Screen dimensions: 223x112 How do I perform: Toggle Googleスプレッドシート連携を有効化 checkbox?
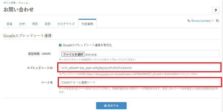click(60, 45)
